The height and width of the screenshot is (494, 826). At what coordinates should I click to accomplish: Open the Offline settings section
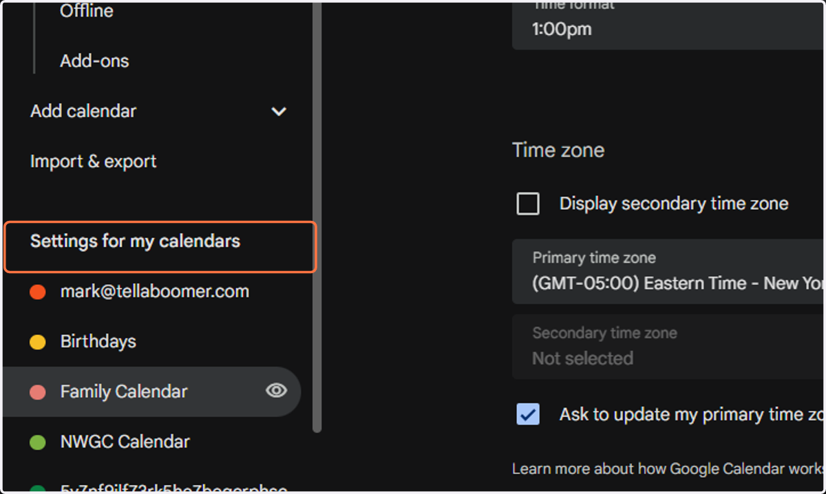pos(86,11)
